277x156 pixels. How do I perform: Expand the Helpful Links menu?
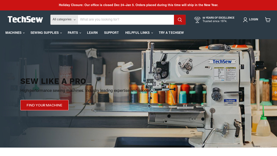pyautogui.click(x=139, y=33)
